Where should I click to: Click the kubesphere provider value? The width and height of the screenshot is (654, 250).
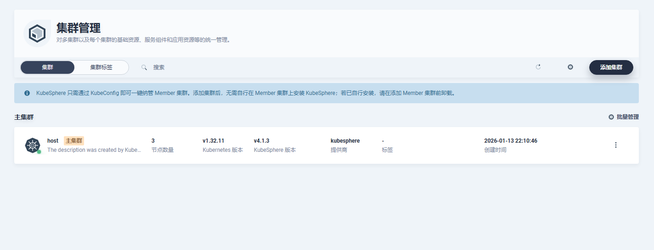point(345,141)
